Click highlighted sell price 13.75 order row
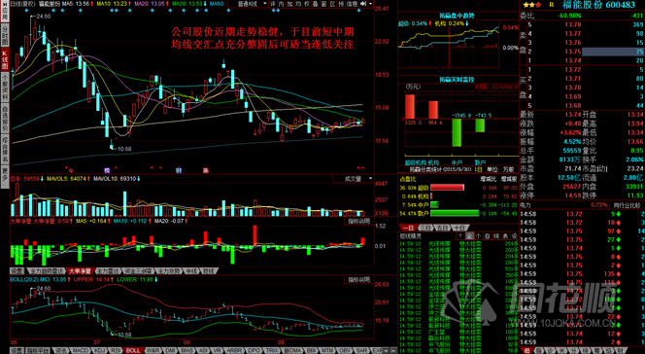 582,52
